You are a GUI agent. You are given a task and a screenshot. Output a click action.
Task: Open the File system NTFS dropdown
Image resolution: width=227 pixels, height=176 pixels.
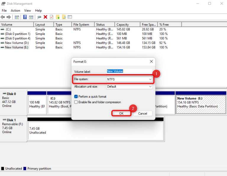[129, 79]
